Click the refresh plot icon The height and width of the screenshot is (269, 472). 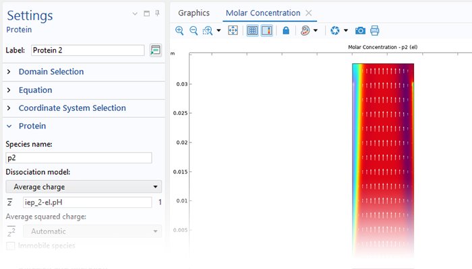[334, 30]
